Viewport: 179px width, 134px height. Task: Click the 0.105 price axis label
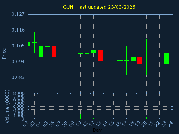18,46
